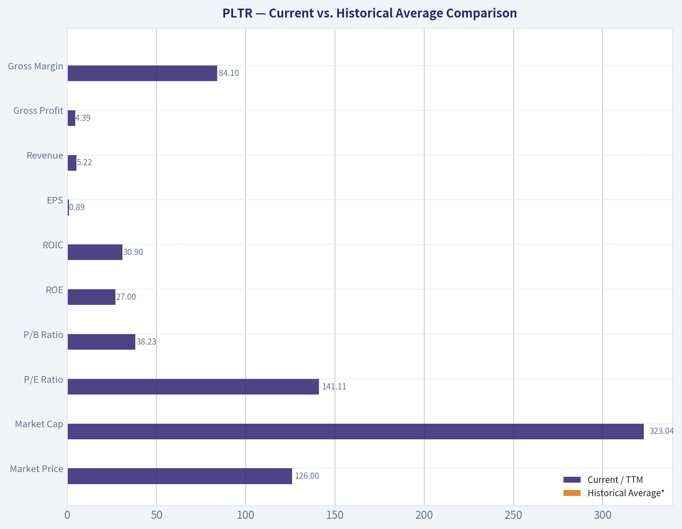Click the ROE bar
This screenshot has width=682, height=529.
tap(92, 297)
